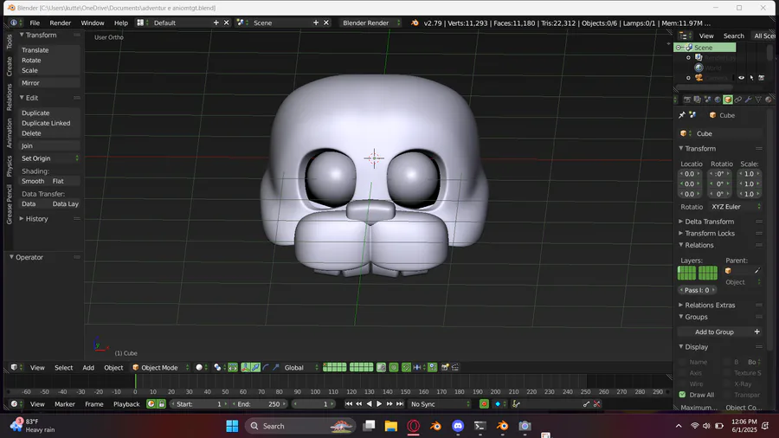Screen dimensions: 779x438
Task: Jump to the previous keyframe
Action: click(358, 403)
